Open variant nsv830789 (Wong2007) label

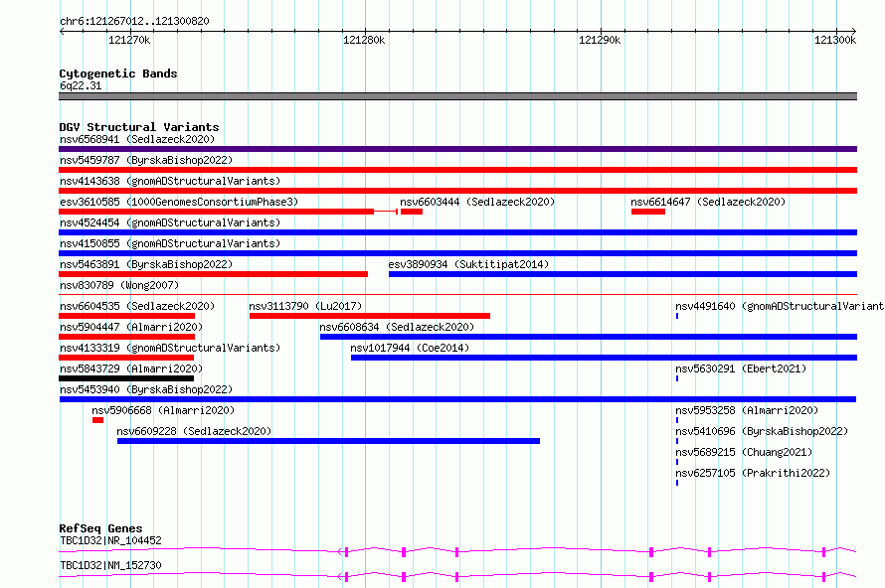119,285
